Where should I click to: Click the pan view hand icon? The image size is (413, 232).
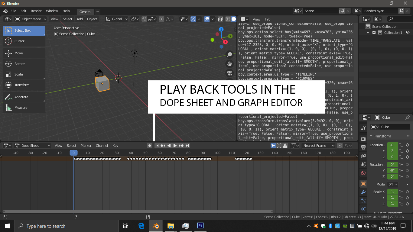[x=230, y=64]
